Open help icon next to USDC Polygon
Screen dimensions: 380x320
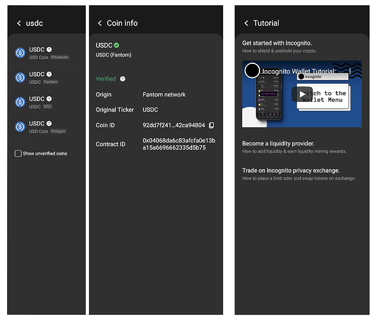point(49,124)
